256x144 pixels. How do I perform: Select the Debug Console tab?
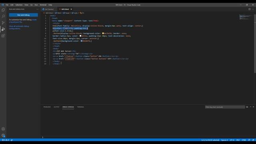[68, 107]
